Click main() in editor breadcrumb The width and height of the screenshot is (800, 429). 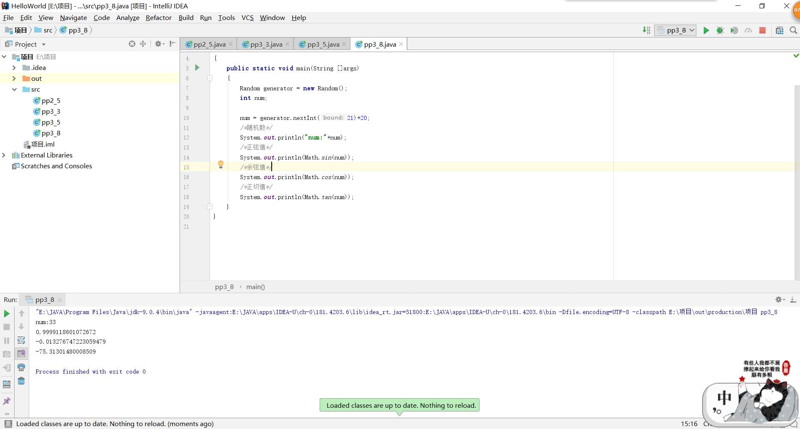[x=255, y=287]
